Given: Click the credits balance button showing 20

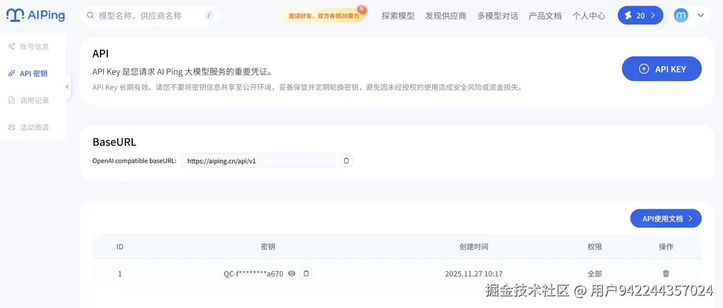Looking at the screenshot, I should click(640, 15).
